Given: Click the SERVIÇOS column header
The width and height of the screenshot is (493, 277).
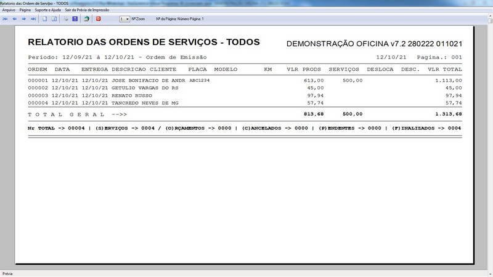Looking at the screenshot, I should (344, 70).
